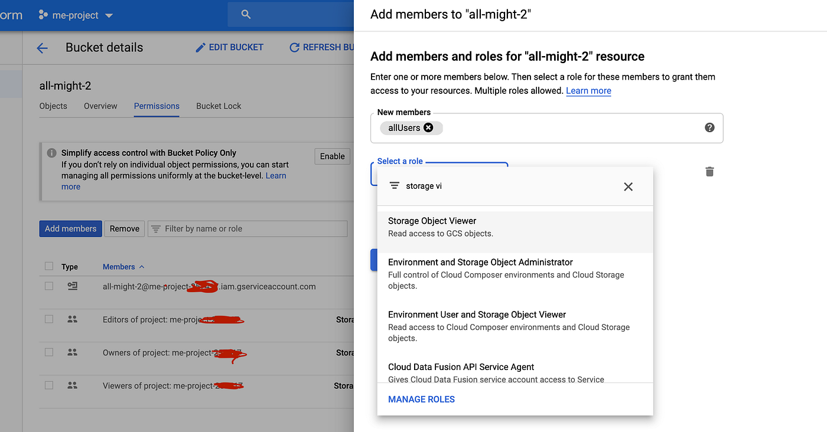
Task: Remove the allUsers chip
Action: point(428,127)
